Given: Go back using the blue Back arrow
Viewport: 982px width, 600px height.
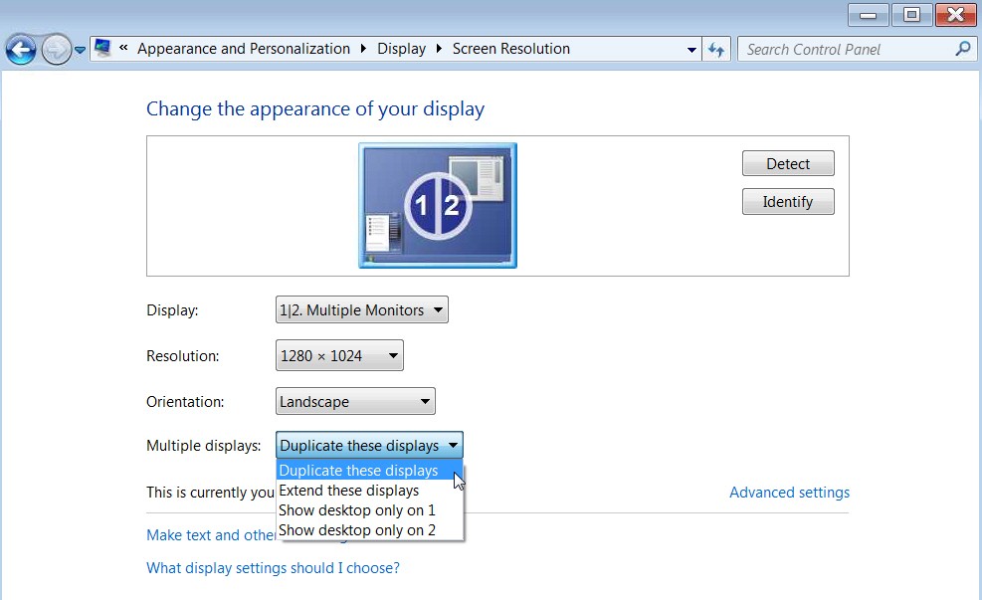Looking at the screenshot, I should [21, 50].
